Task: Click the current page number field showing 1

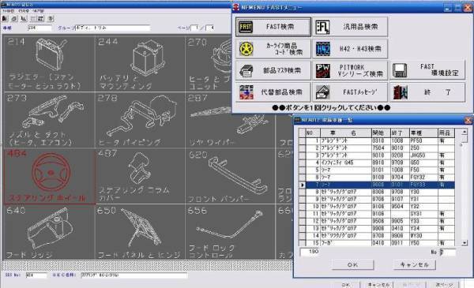Action: (x=195, y=28)
